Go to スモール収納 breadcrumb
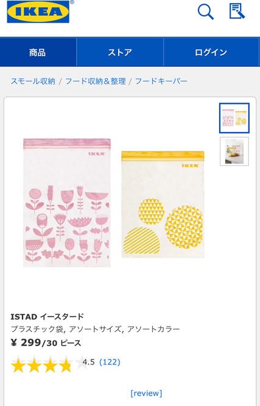 pos(33,81)
